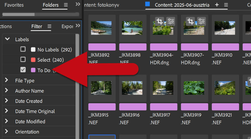Enable the Select label filter checkbox
The height and width of the screenshot is (139, 251).
pyautogui.click(x=23, y=59)
